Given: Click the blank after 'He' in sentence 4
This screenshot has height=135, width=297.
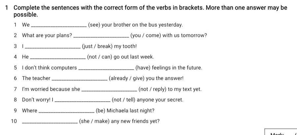Looking at the screenshot, I should [58, 58].
